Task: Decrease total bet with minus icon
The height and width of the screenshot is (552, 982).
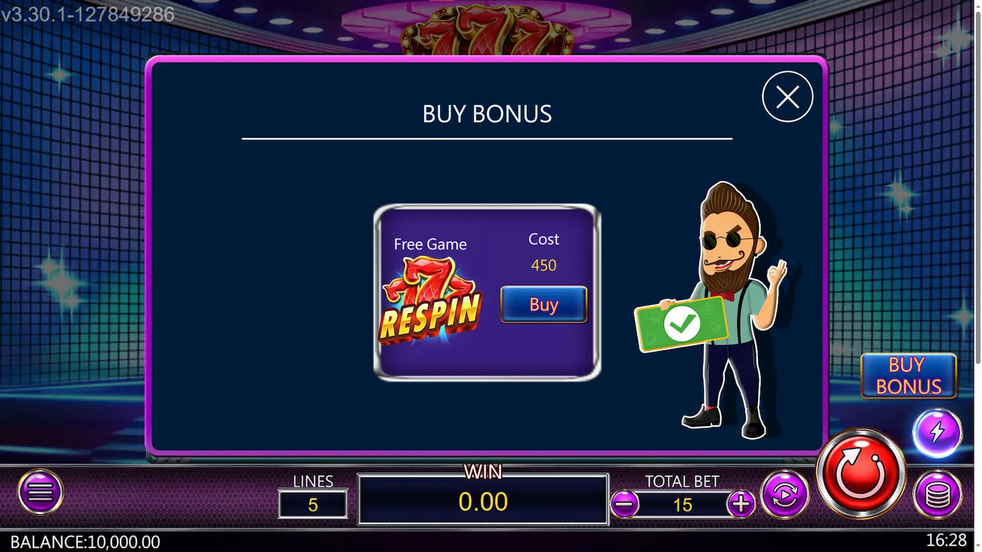Action: point(625,504)
